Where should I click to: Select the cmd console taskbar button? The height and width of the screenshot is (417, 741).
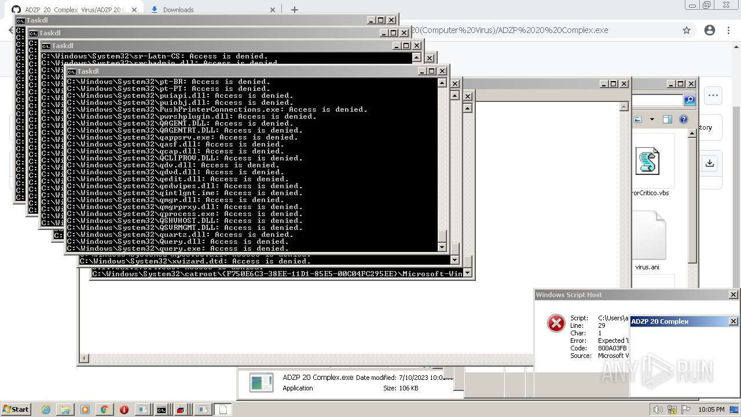(162, 409)
